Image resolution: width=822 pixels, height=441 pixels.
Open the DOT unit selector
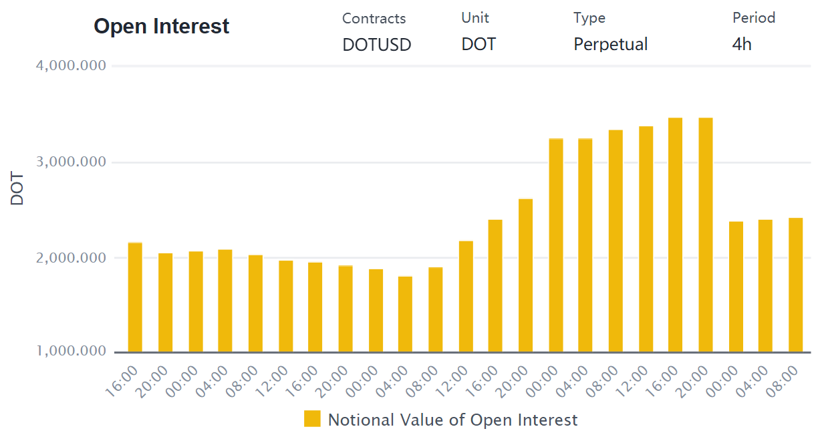478,45
